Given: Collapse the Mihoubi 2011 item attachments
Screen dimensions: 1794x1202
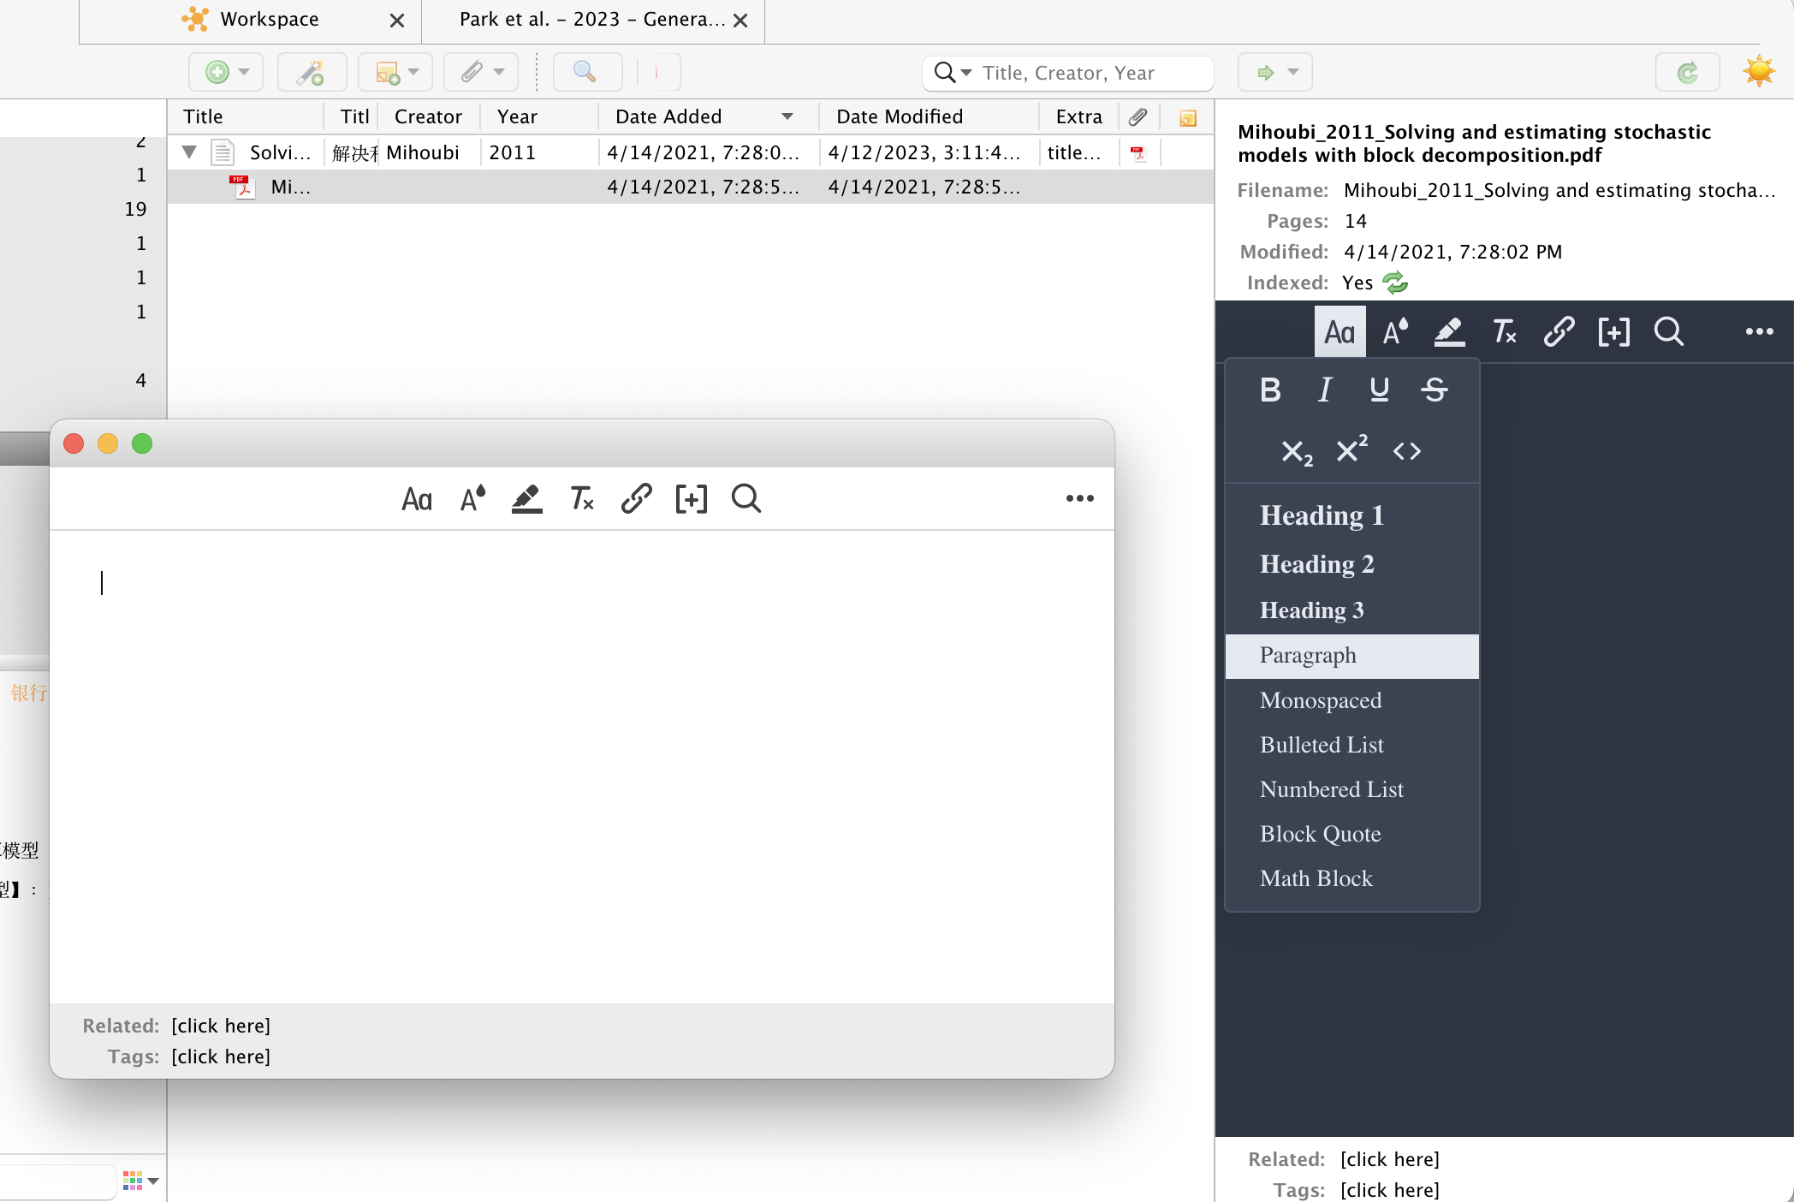Looking at the screenshot, I should point(188,152).
